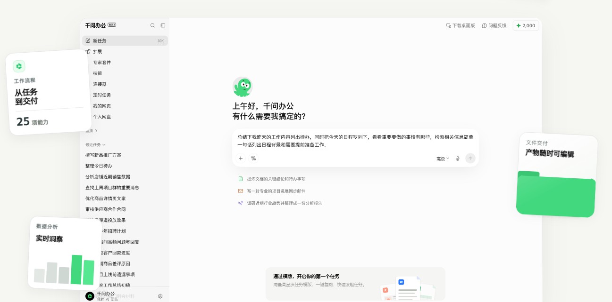Choose suggestion 写一封专业的项目进展同步邮件
Image resolution: width=612 pixels, height=302 pixels.
272,191
